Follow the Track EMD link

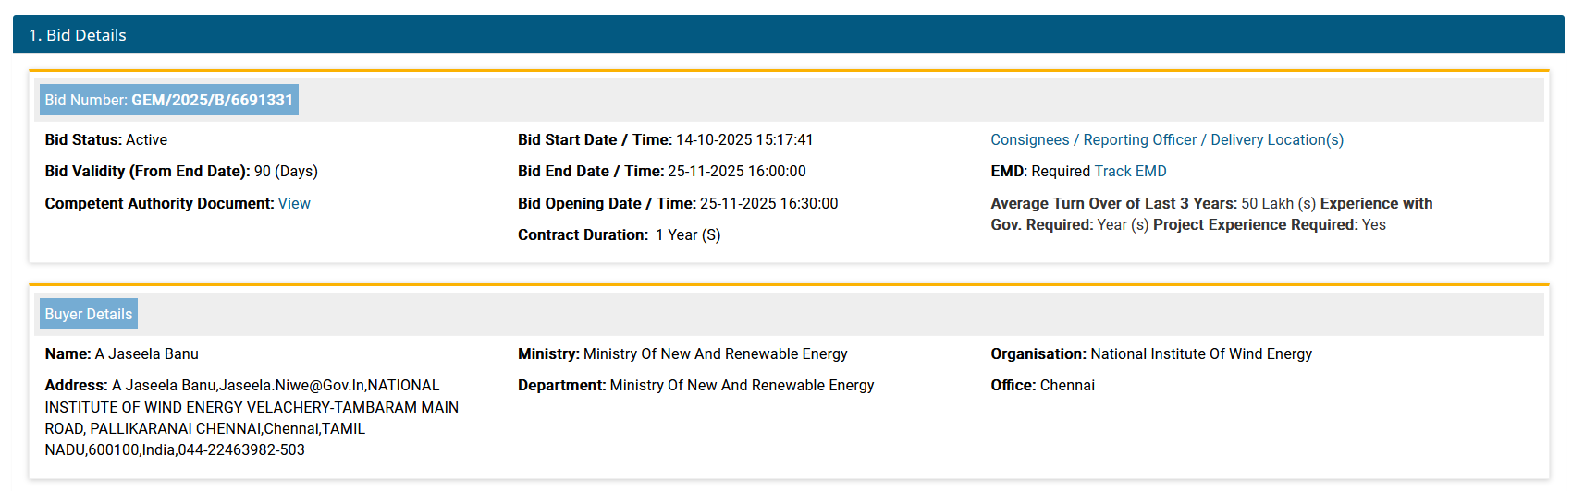click(1130, 172)
